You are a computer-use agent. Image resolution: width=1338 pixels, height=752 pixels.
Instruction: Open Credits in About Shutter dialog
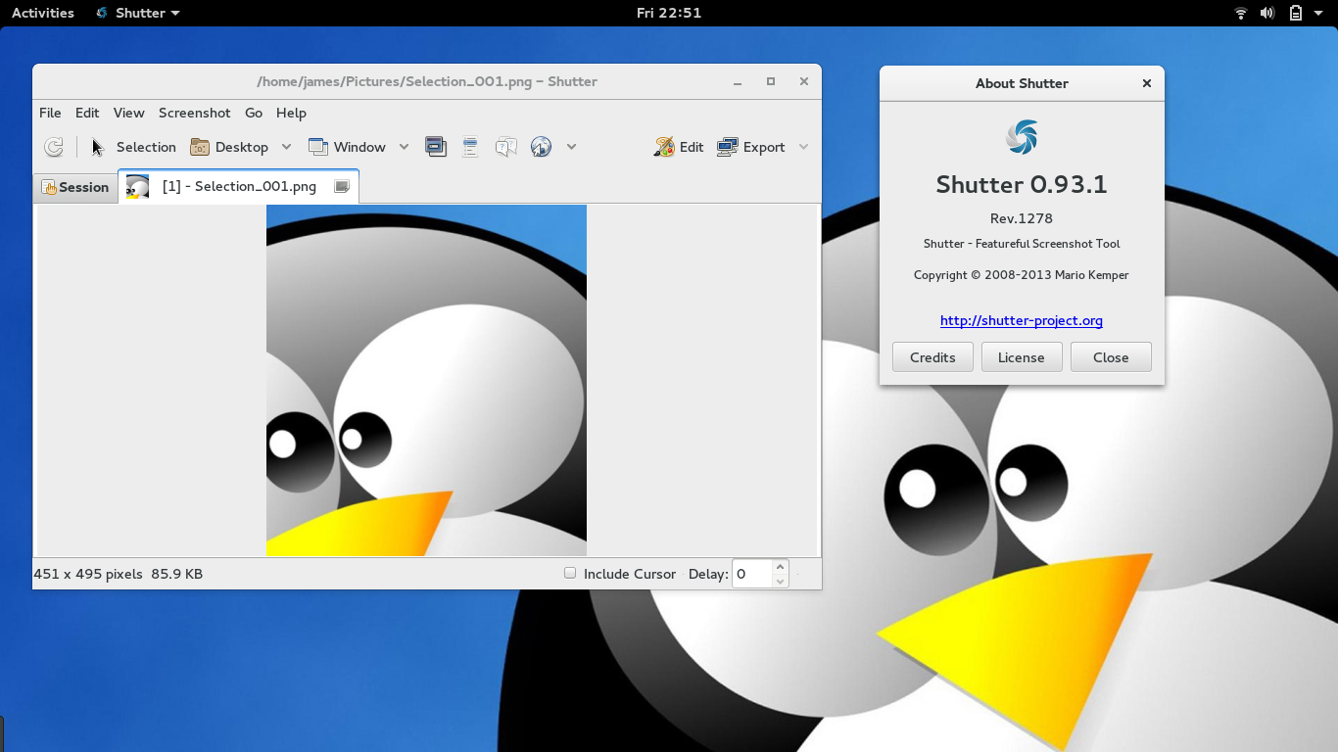pos(932,357)
